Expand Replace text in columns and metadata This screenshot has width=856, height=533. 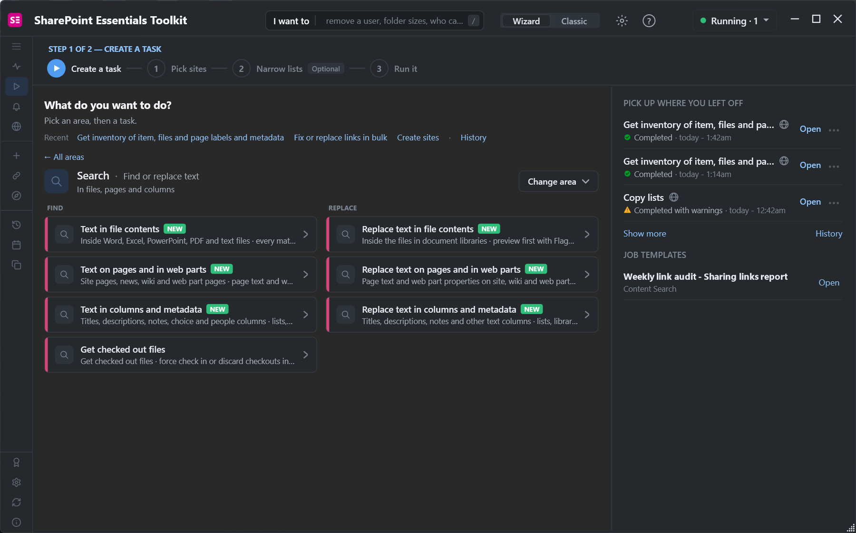pos(462,315)
